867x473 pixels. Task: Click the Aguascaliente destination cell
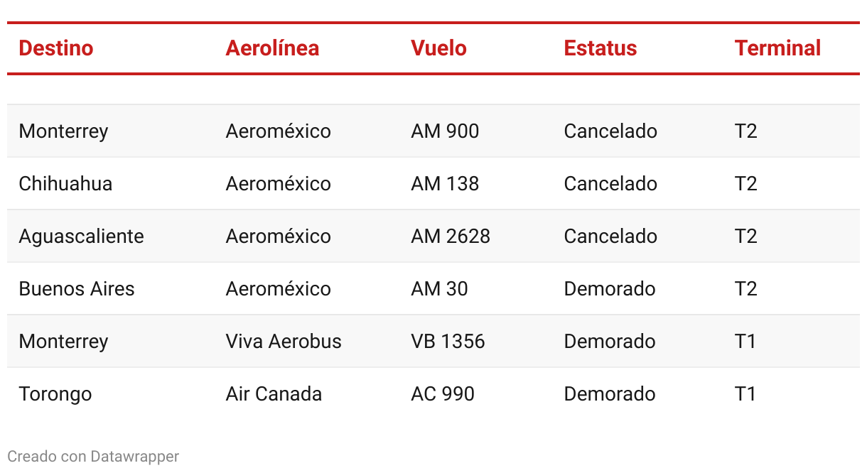81,236
